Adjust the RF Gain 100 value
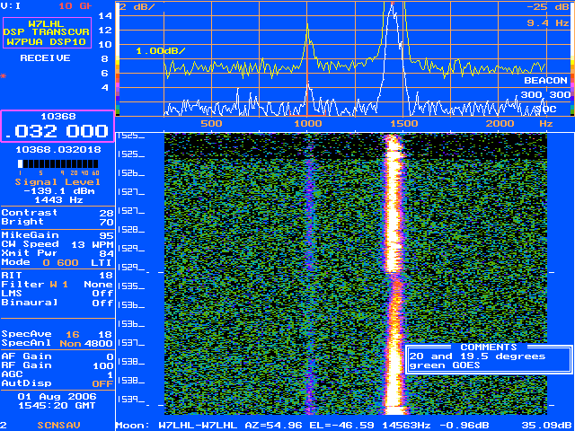This screenshot has width=575, height=431. click(57, 365)
